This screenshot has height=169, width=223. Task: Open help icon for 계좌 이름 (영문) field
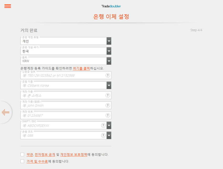(108, 105)
